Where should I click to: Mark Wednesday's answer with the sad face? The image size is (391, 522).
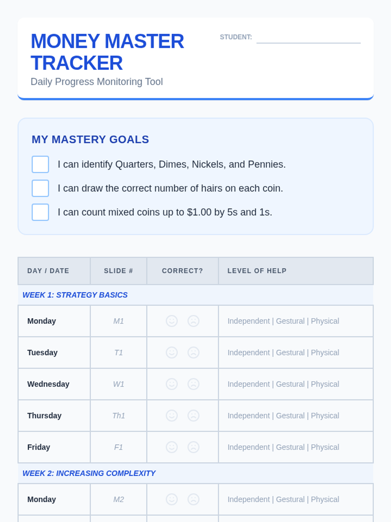(193, 384)
